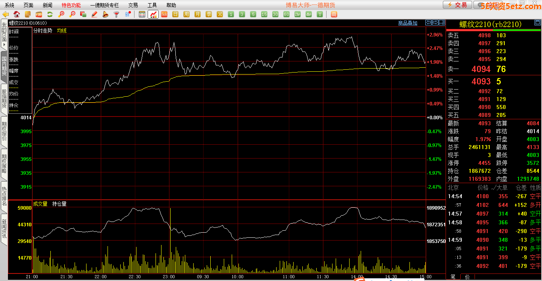The image size is (542, 281).
Task: Open the 特色功能 menu
Action: pos(71,5)
